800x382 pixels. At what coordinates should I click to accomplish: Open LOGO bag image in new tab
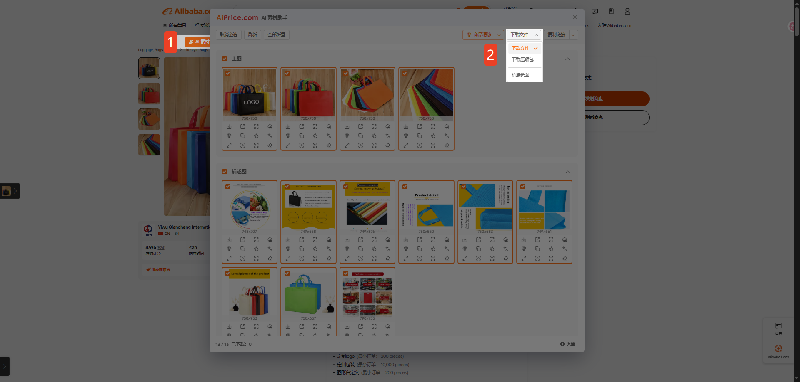pos(242,127)
